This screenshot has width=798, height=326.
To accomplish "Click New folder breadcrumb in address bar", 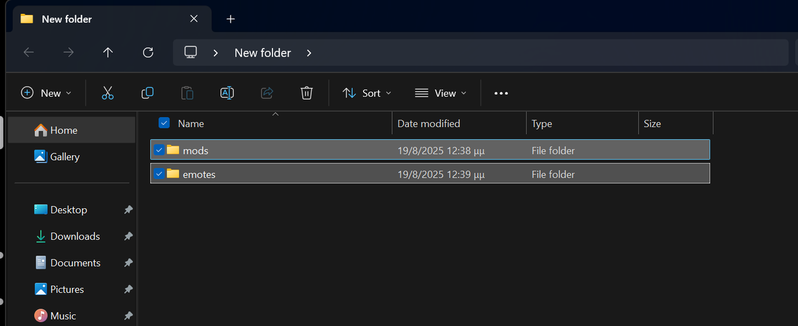I will (262, 53).
